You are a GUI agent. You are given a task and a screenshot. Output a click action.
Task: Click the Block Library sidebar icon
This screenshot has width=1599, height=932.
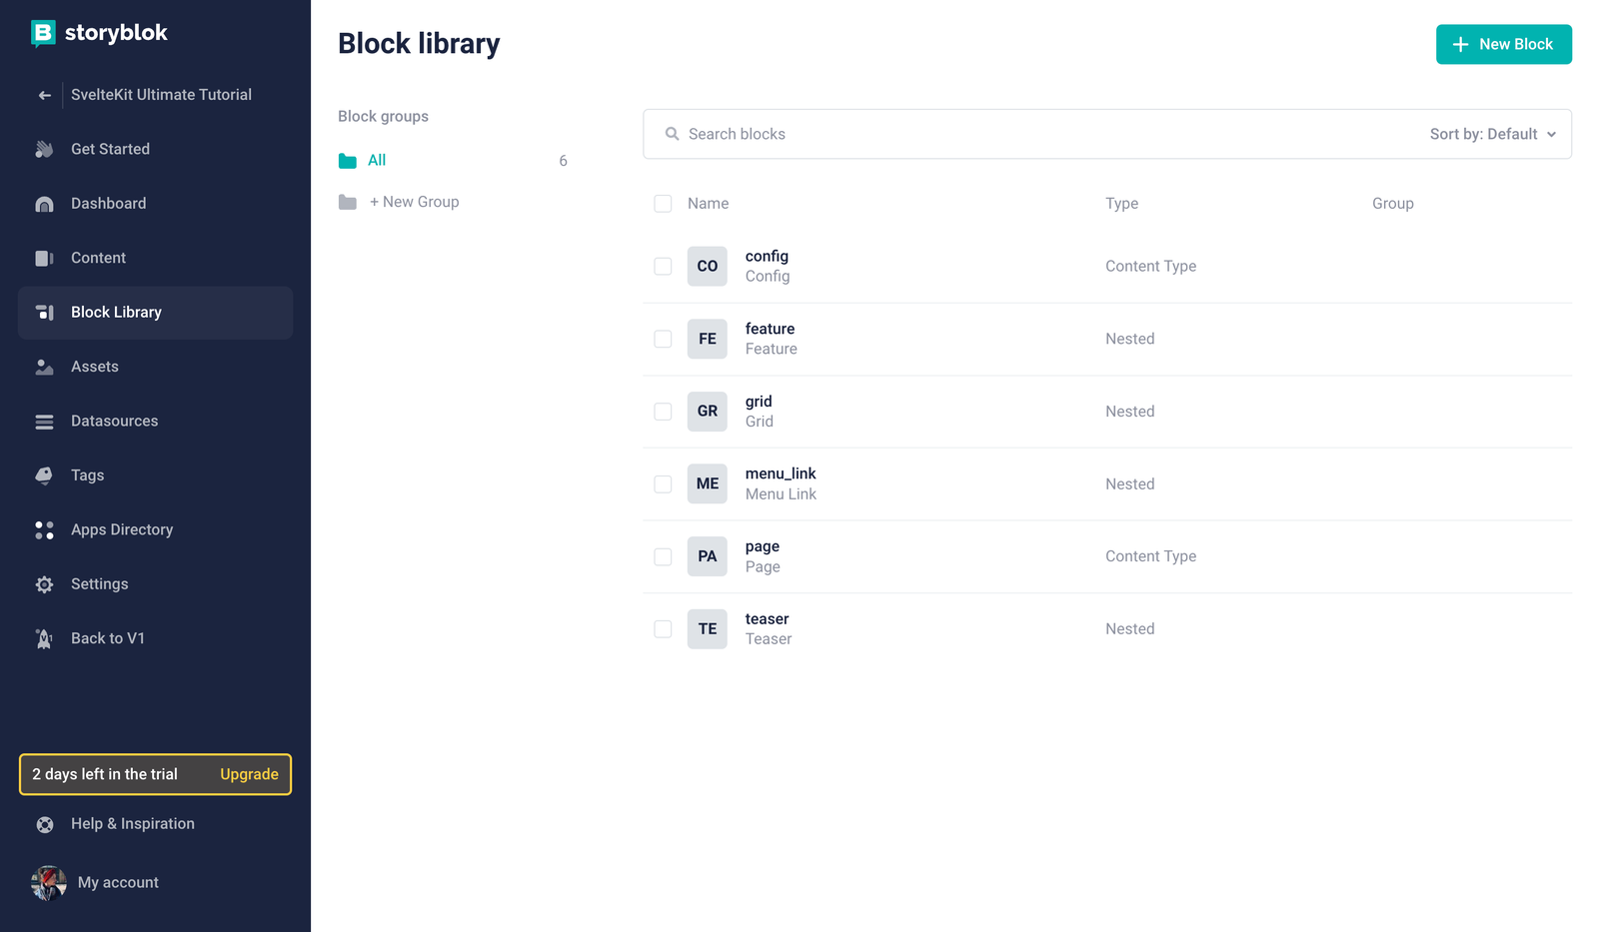(44, 313)
